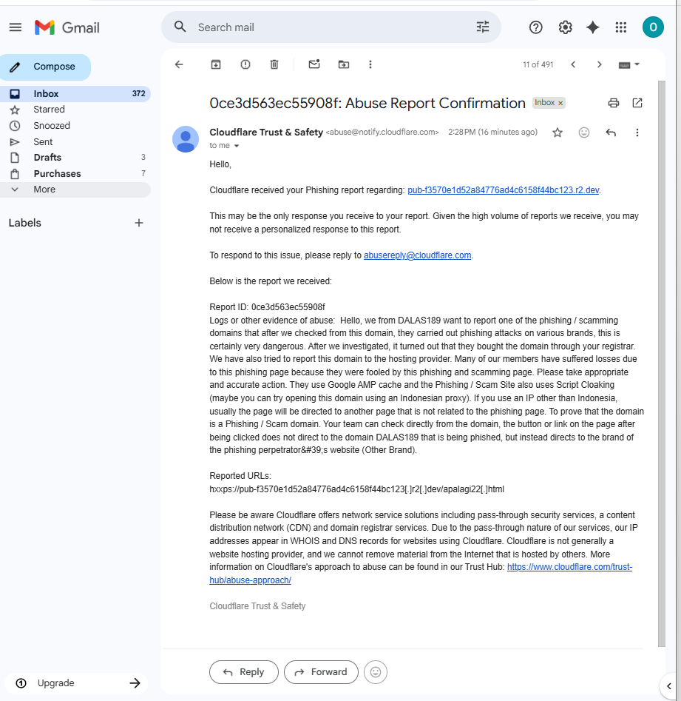This screenshot has height=701, width=681.
Task: Add emoji reaction in message header
Action: (584, 133)
